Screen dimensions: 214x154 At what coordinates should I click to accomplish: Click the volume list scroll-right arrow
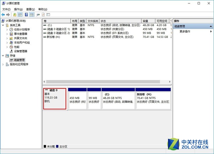[x=170, y=82]
